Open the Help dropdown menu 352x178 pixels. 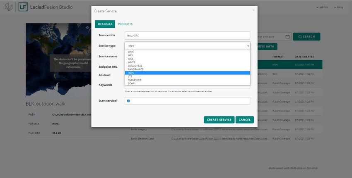[x=338, y=7]
